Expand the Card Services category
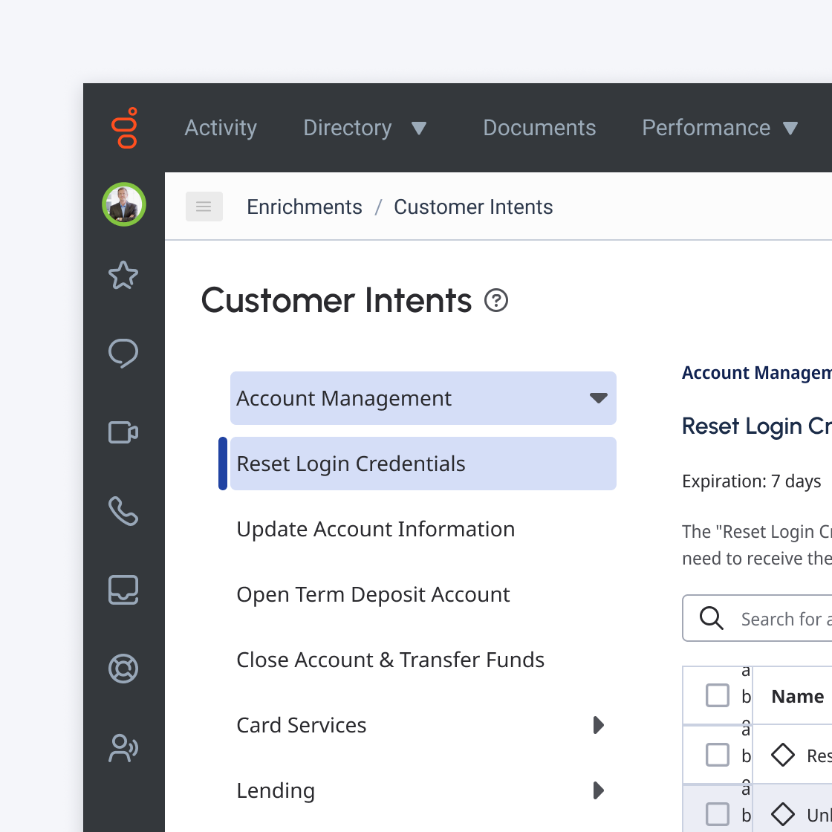Image resolution: width=832 pixels, height=832 pixels. pyautogui.click(x=599, y=725)
